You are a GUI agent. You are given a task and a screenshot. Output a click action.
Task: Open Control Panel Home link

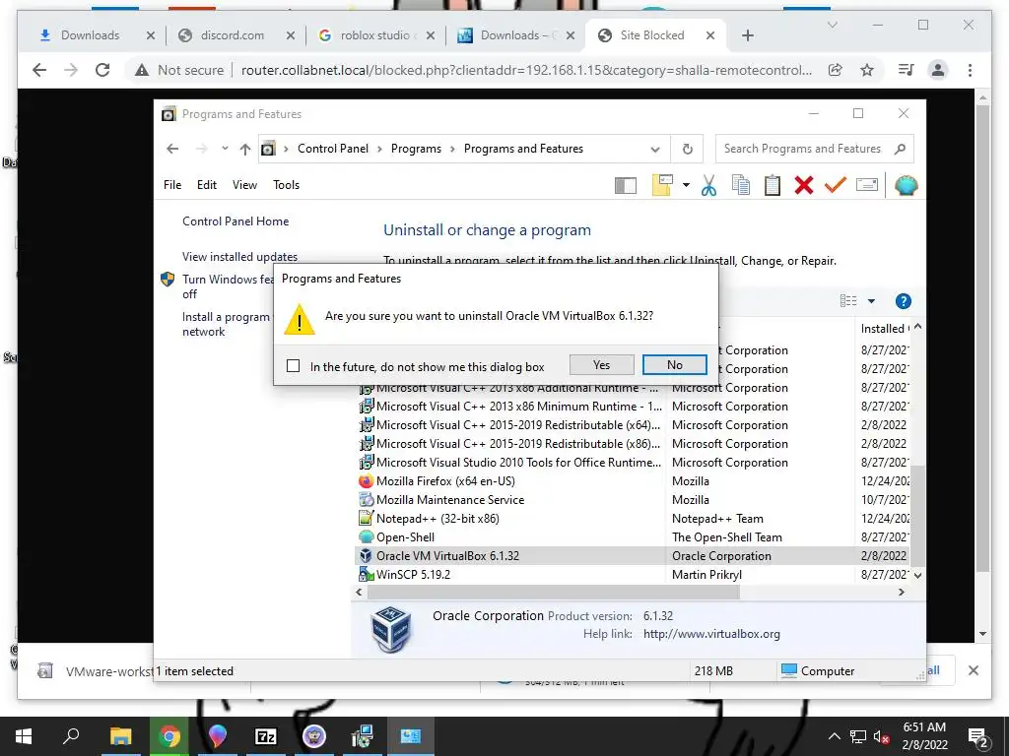[x=235, y=221]
